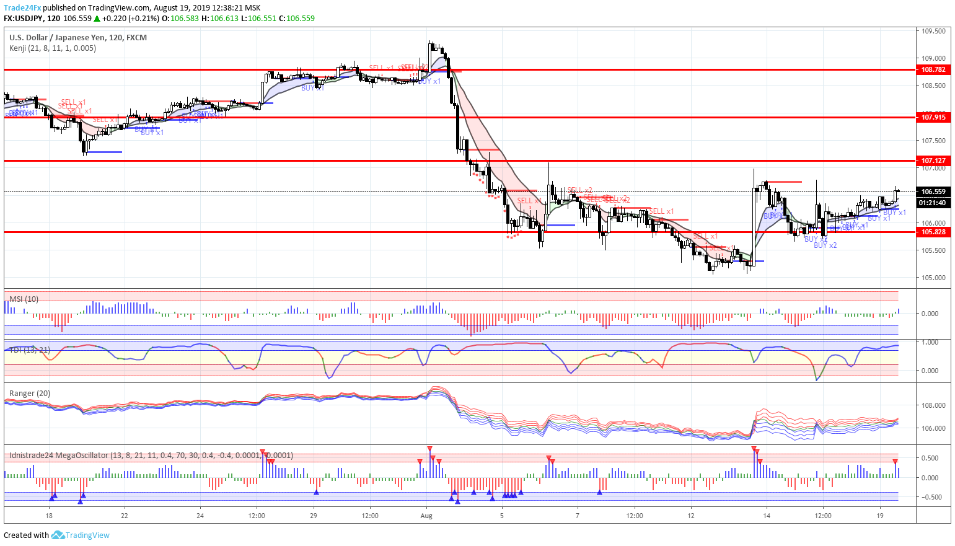Open the Trade24Fx author link
The height and width of the screenshot is (546, 955).
tap(22, 8)
